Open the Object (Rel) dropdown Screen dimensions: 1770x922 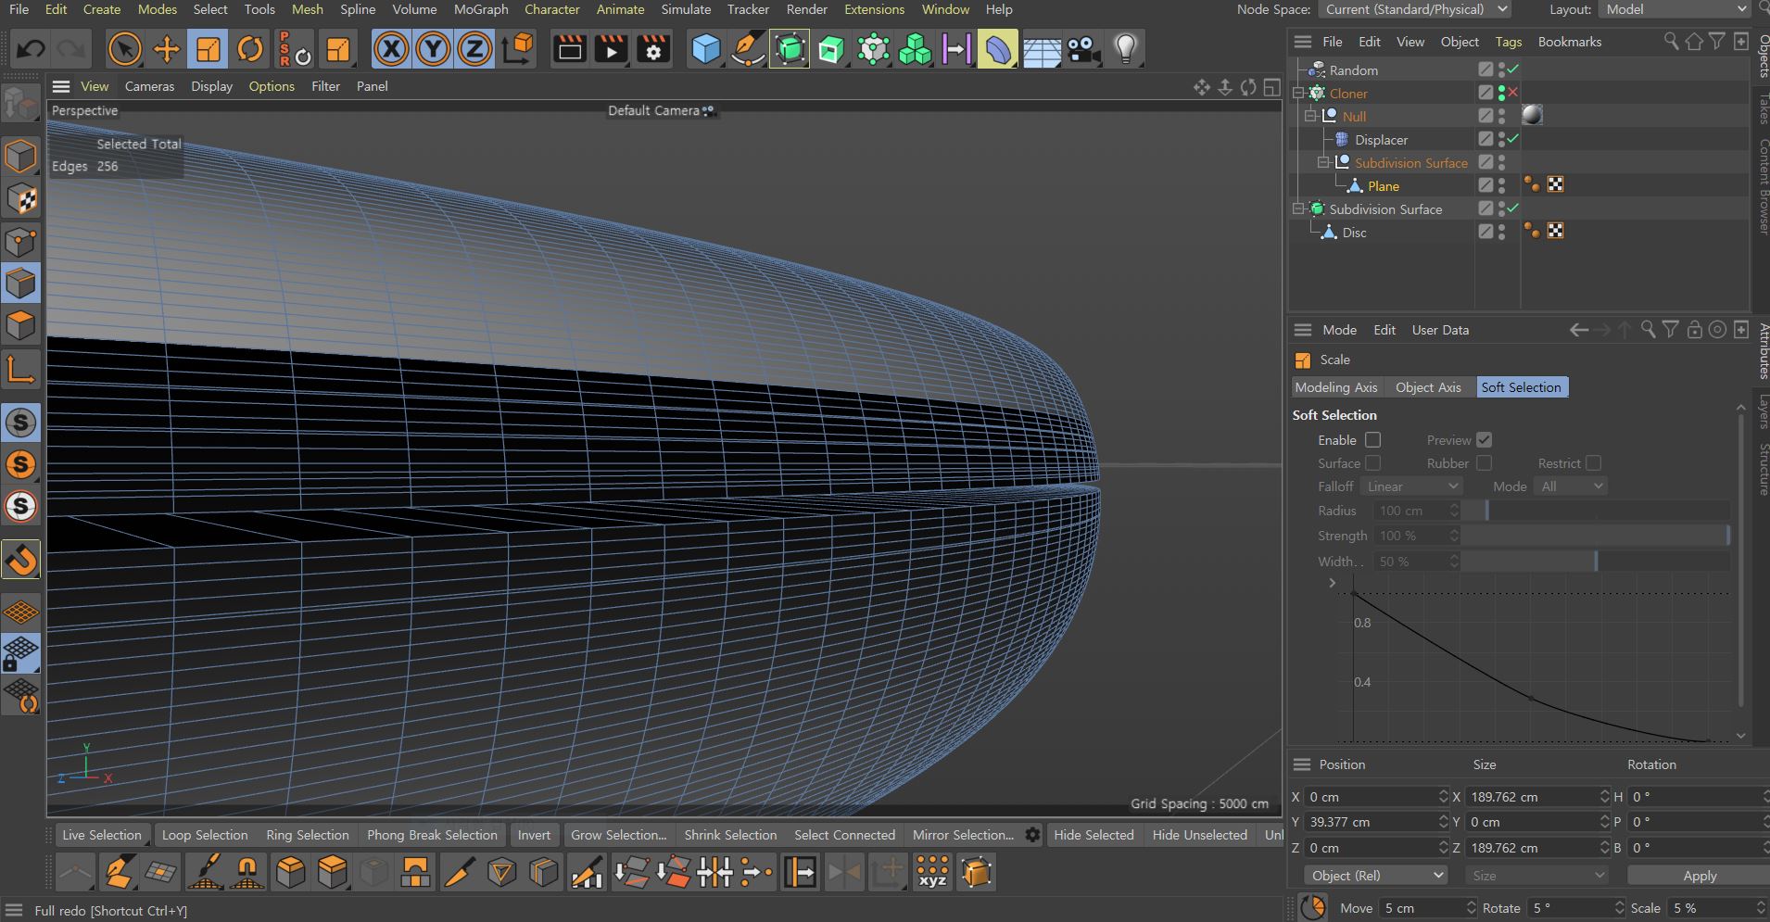[1375, 876]
